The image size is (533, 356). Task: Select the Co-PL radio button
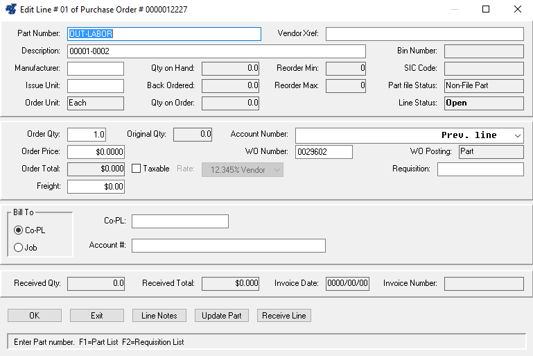click(x=18, y=230)
